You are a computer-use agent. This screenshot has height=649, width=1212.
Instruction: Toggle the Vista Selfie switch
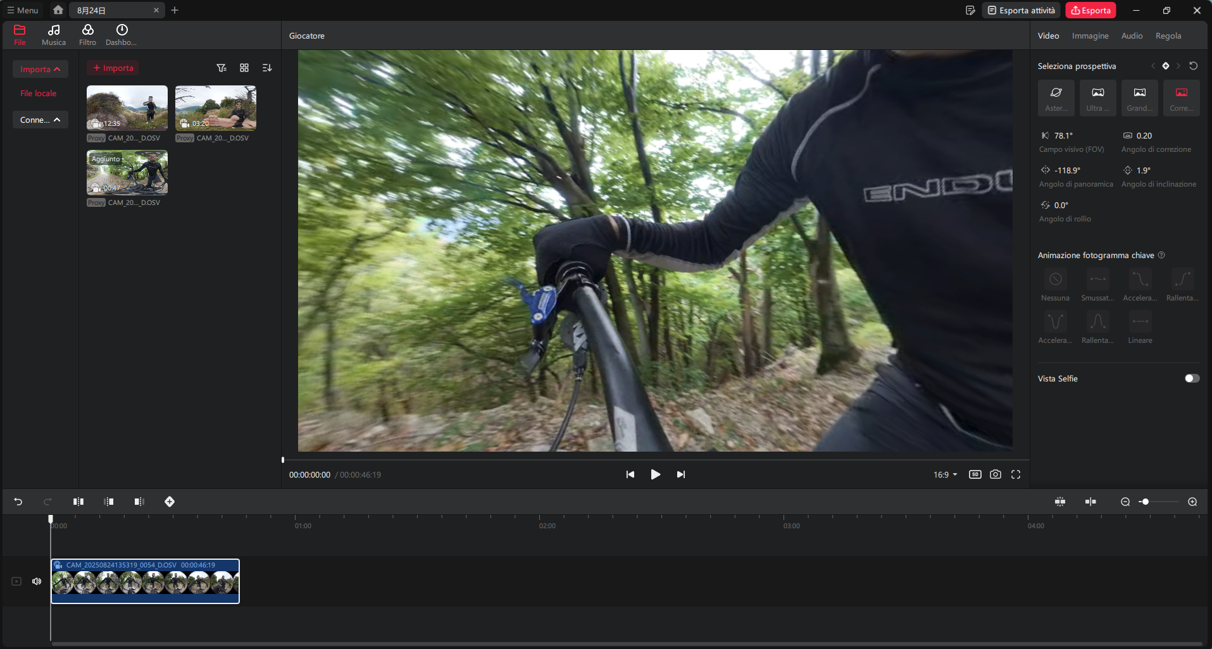point(1192,378)
